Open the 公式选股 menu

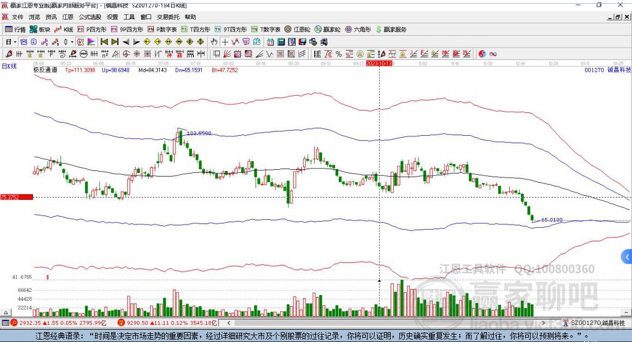pos(90,17)
